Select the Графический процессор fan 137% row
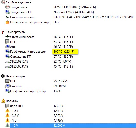This screenshot has height=128, width=136. coord(68,91)
